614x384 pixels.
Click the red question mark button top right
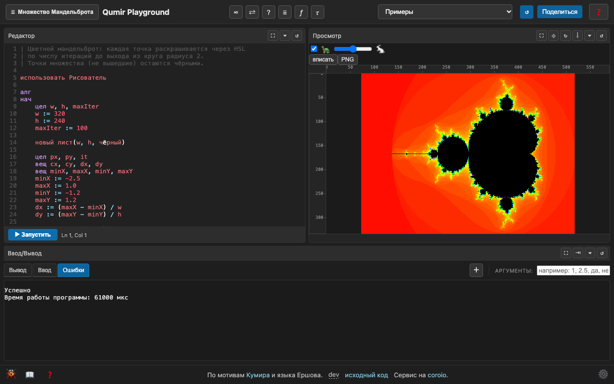598,12
